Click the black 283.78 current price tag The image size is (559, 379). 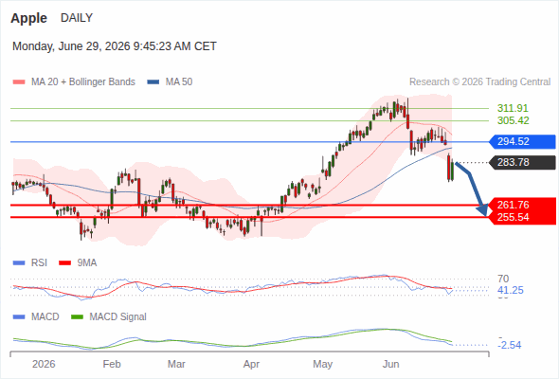click(x=522, y=162)
